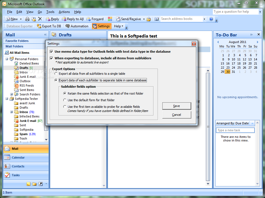Select Export each subfolder to separate table

[56, 80]
